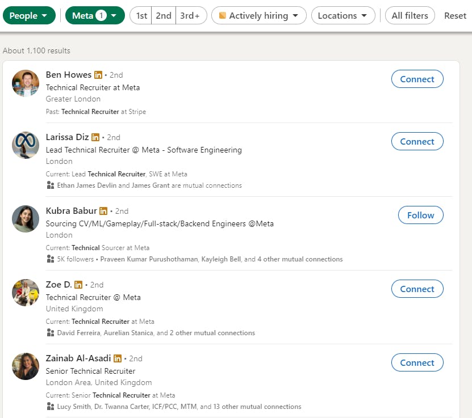Click LinkedIn premium badge beside Zainab Al-Asadi
Viewport: 472px width, 418px height.
[x=118, y=358]
